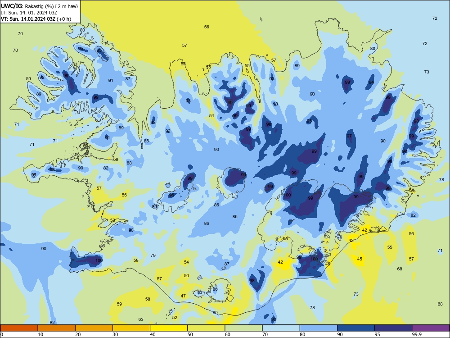Click the 90–95 dark blue legend swatch
450x338 pixels.
click(356, 328)
